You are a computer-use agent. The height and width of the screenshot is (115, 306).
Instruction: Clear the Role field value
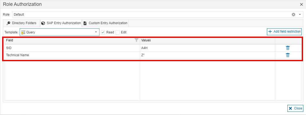pyautogui.click(x=293, y=15)
